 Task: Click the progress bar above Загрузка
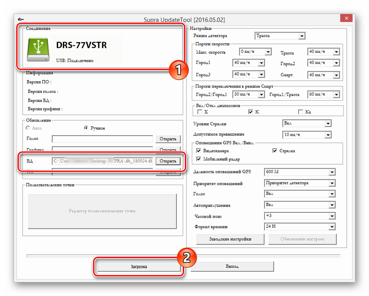(x=184, y=256)
